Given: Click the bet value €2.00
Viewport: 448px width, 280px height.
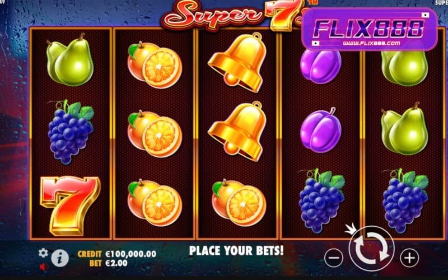Looking at the screenshot, I should pyautogui.click(x=116, y=263).
